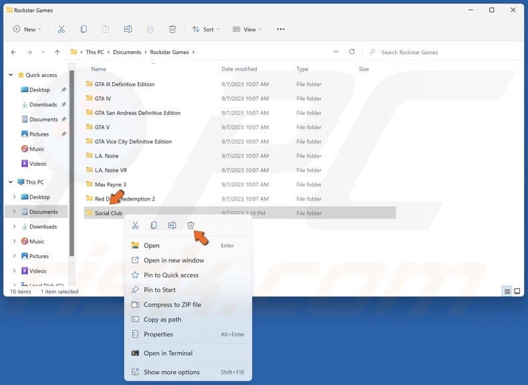
Task: Switch to details view icon in status bar
Action: (x=507, y=291)
